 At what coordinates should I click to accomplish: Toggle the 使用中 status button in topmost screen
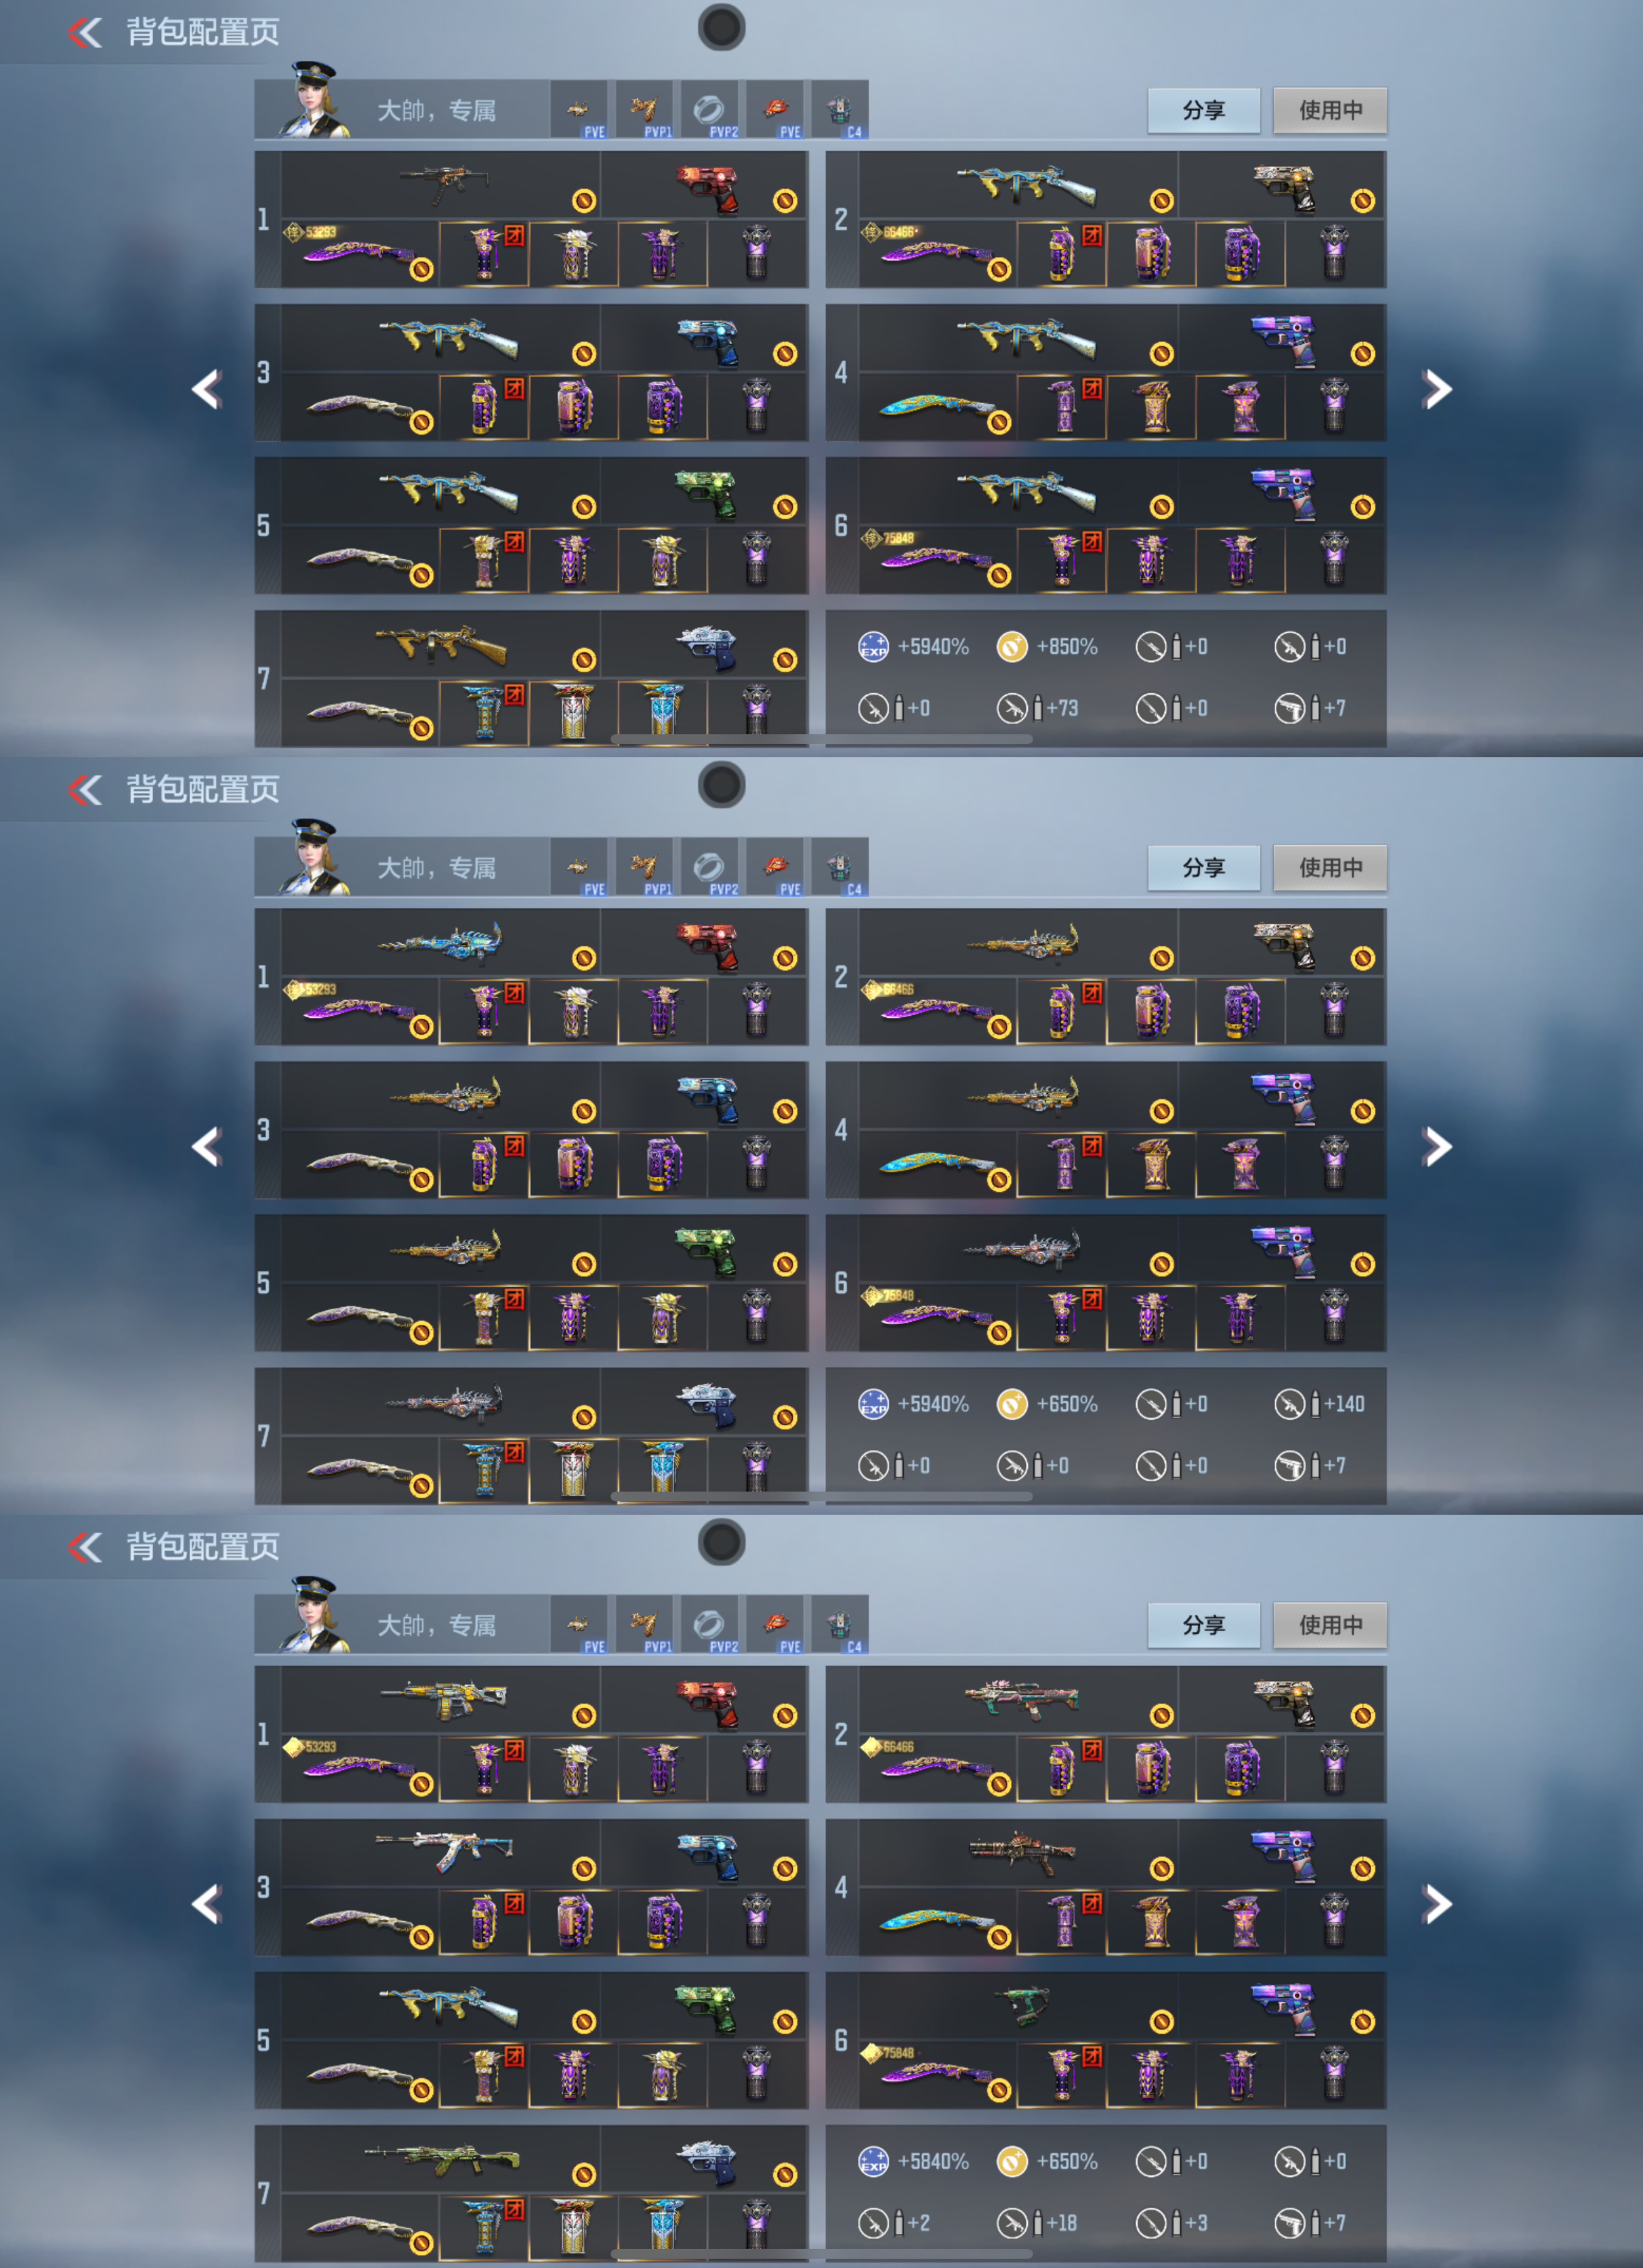(1330, 110)
